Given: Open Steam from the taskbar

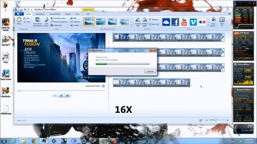Looking at the screenshot, I should click(x=94, y=141).
